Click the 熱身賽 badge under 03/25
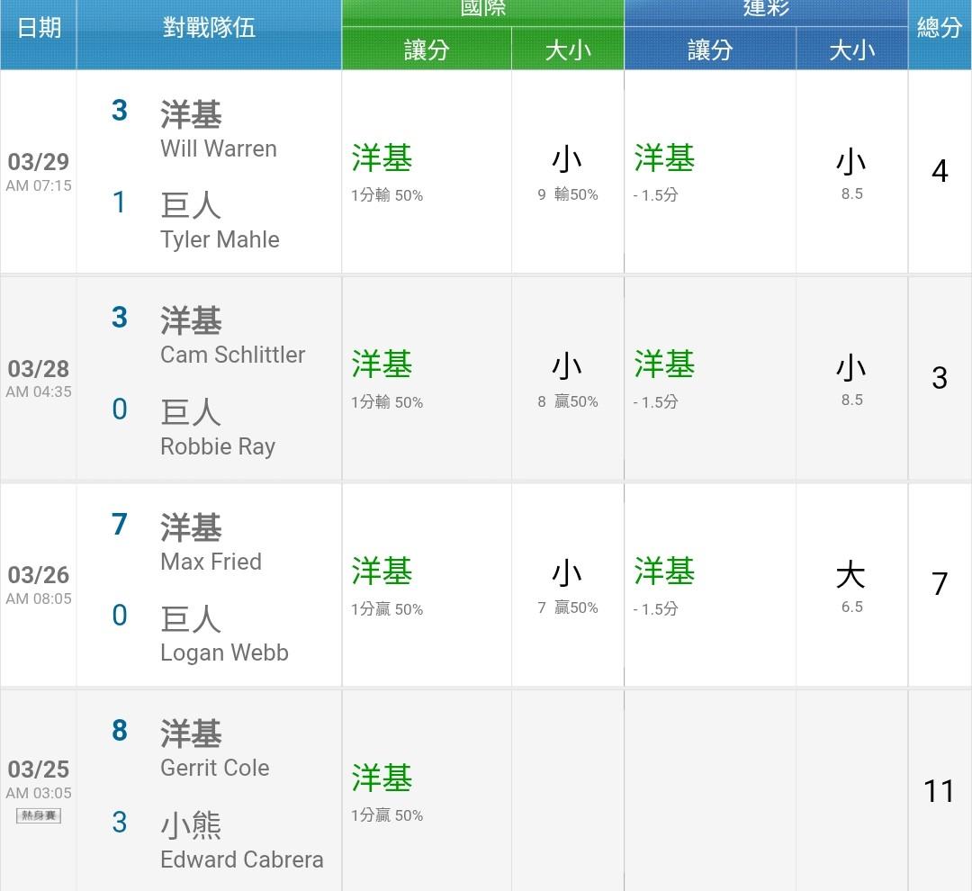 tap(39, 815)
